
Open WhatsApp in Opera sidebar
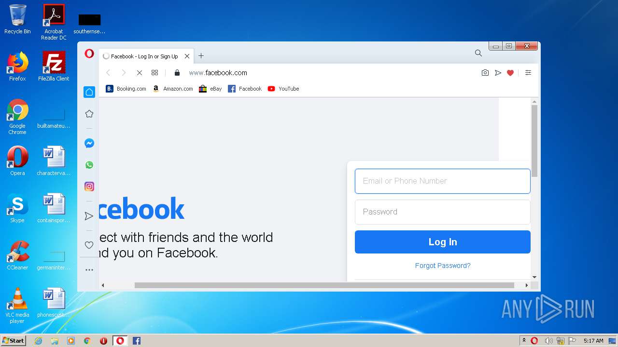(89, 165)
